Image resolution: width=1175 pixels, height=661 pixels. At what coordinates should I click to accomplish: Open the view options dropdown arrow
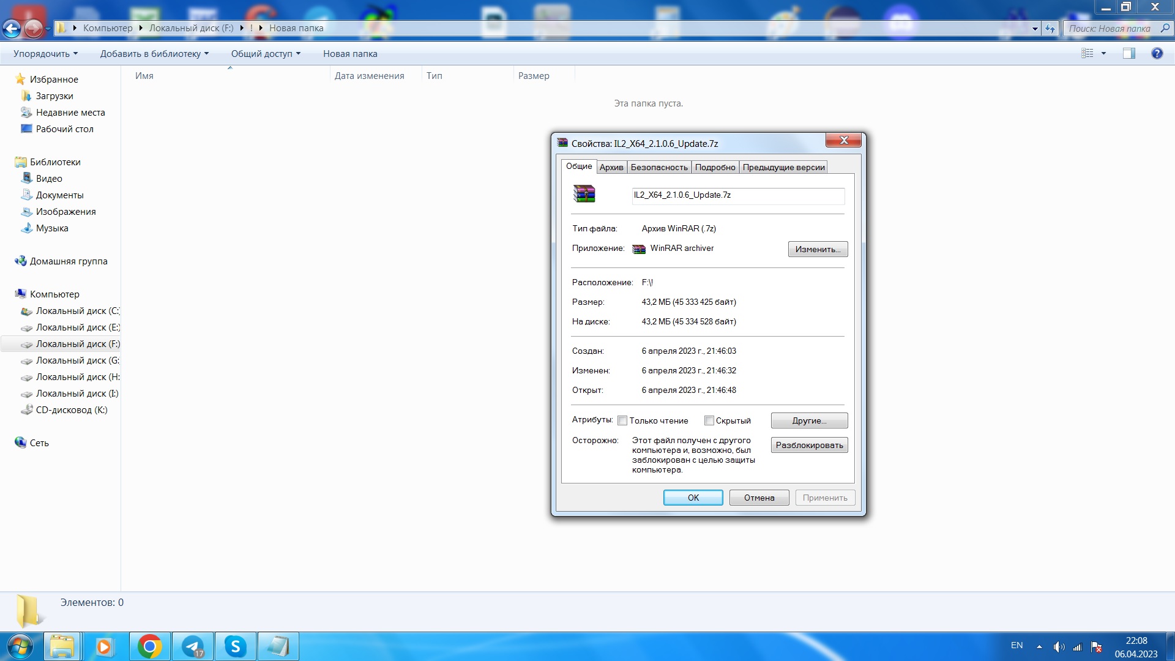click(1104, 53)
